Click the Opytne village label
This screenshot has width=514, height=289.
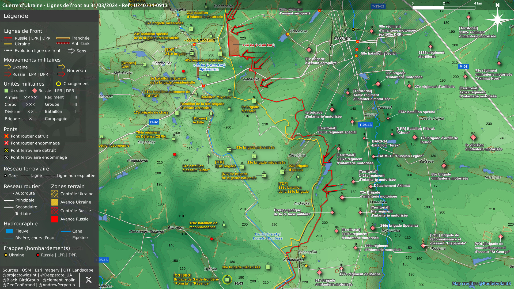[x=371, y=115]
